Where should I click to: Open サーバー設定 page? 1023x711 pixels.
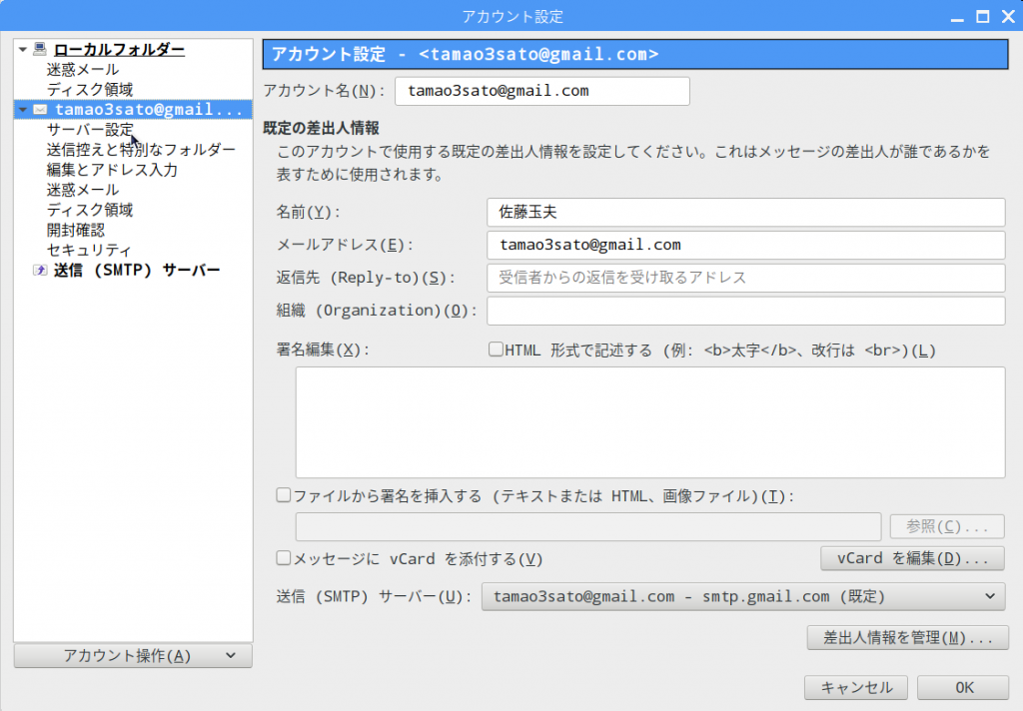(90, 130)
